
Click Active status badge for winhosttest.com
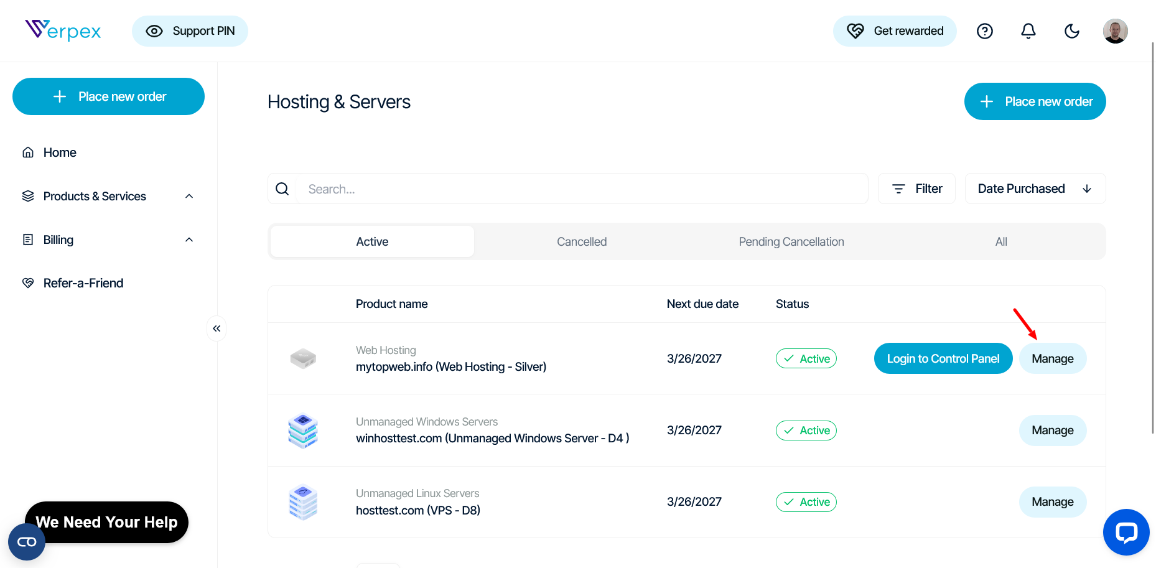(x=806, y=430)
